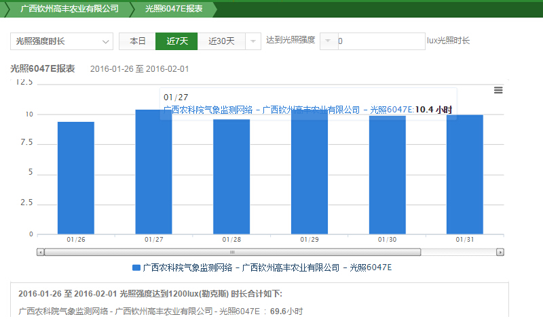Go to 广西钦州高丰农业有限公司 breadcrumb
Screen dimensions: 543x323
69,9
